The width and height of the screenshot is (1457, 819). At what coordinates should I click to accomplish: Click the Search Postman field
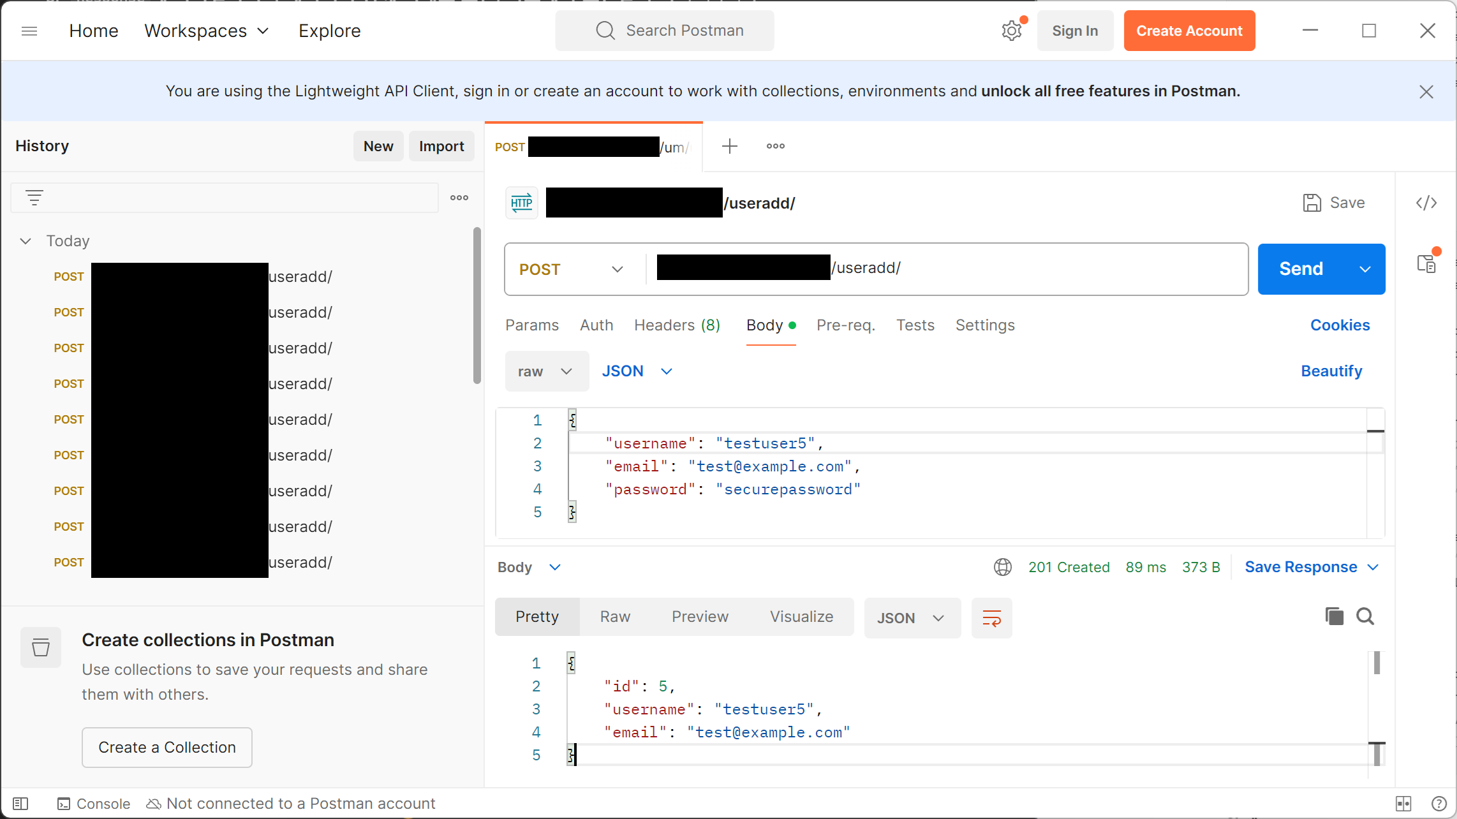tap(665, 31)
